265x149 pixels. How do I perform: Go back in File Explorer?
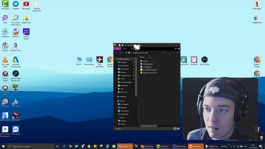pyautogui.click(x=116, y=53)
